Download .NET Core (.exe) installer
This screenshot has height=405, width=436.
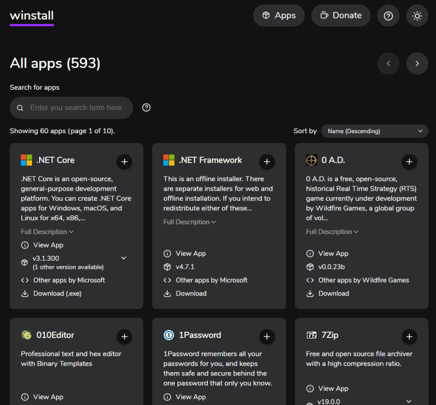pyautogui.click(x=51, y=293)
